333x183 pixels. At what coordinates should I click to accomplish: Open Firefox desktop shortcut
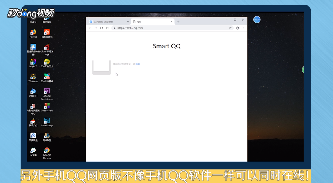(33, 34)
